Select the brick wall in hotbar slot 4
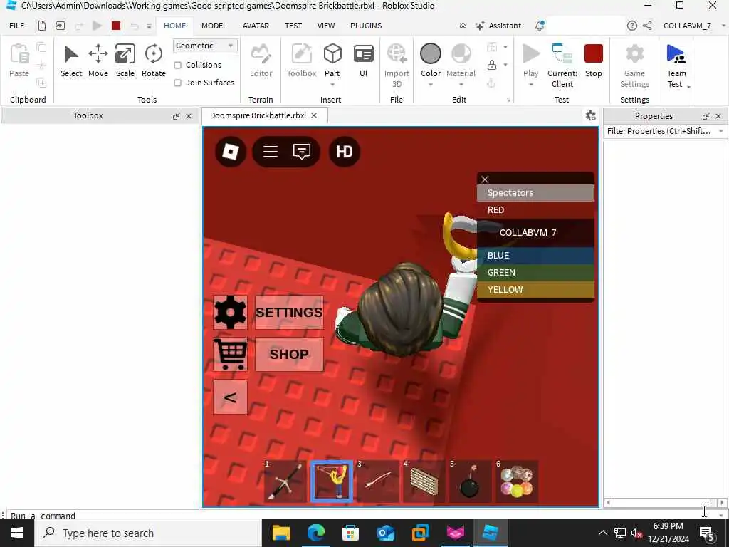 tap(424, 481)
